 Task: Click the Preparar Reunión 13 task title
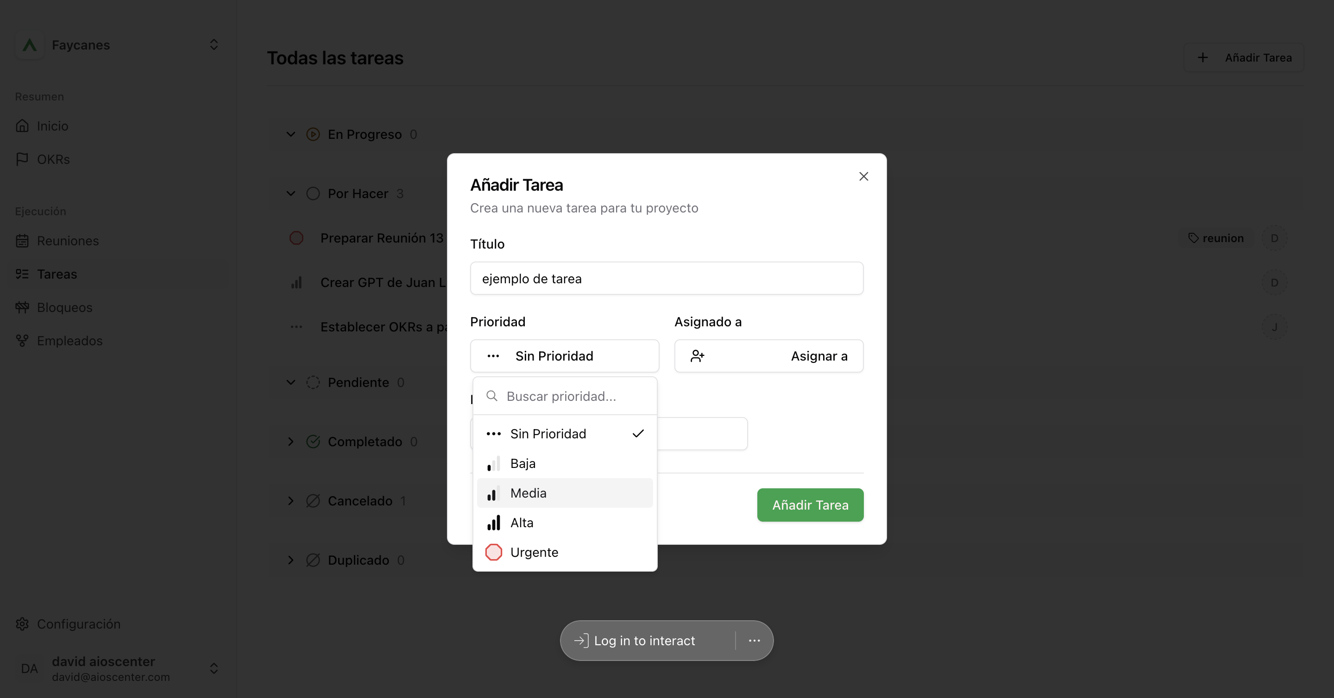click(382, 238)
